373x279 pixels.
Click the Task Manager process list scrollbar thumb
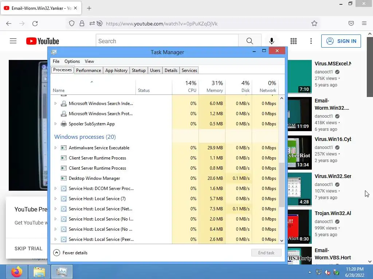(x=282, y=185)
